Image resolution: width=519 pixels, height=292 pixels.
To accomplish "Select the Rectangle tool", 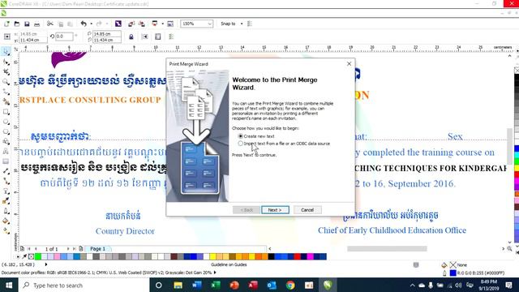I will (x=6, y=112).
